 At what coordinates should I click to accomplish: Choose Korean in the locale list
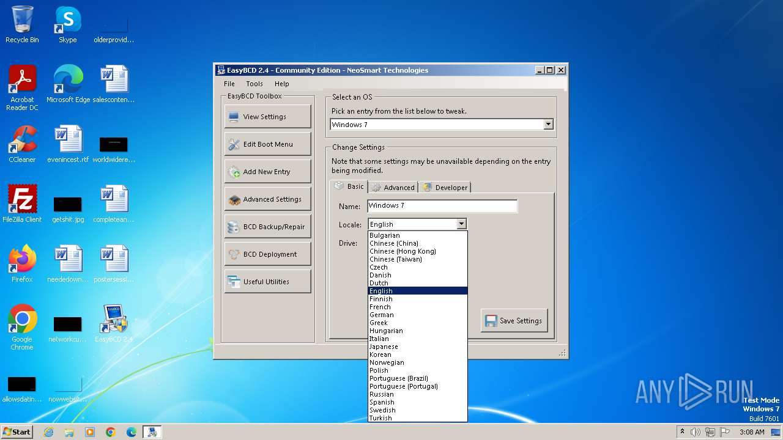coord(418,354)
